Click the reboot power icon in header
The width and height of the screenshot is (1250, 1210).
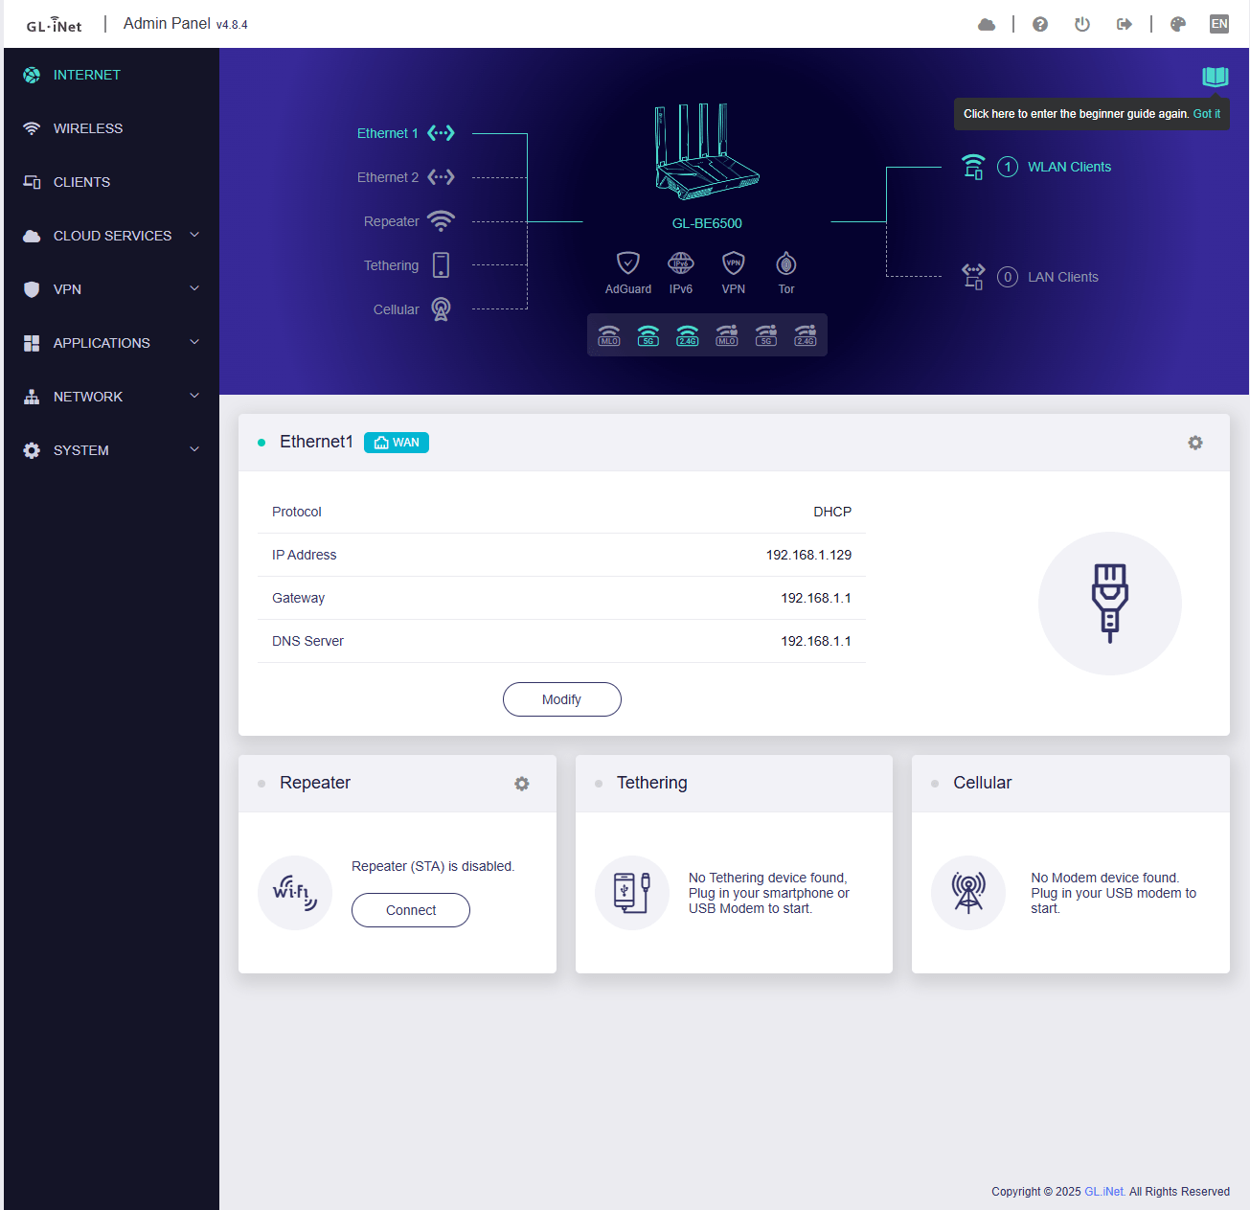tap(1082, 24)
